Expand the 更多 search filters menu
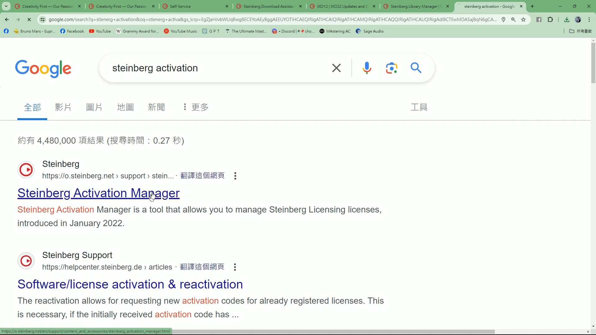 point(196,107)
